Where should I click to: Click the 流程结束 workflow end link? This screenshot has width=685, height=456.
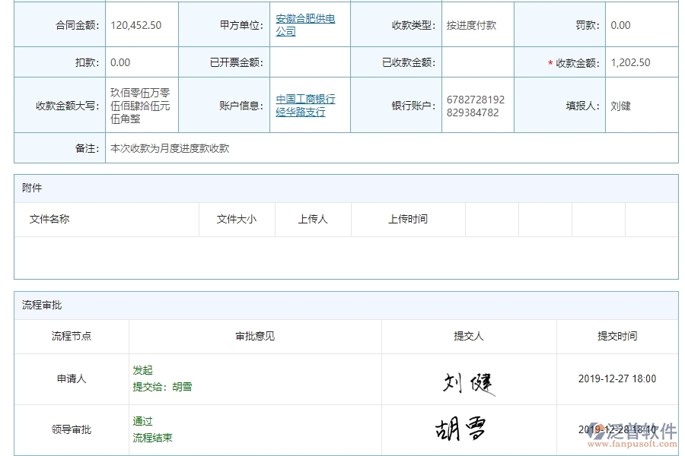(151, 438)
